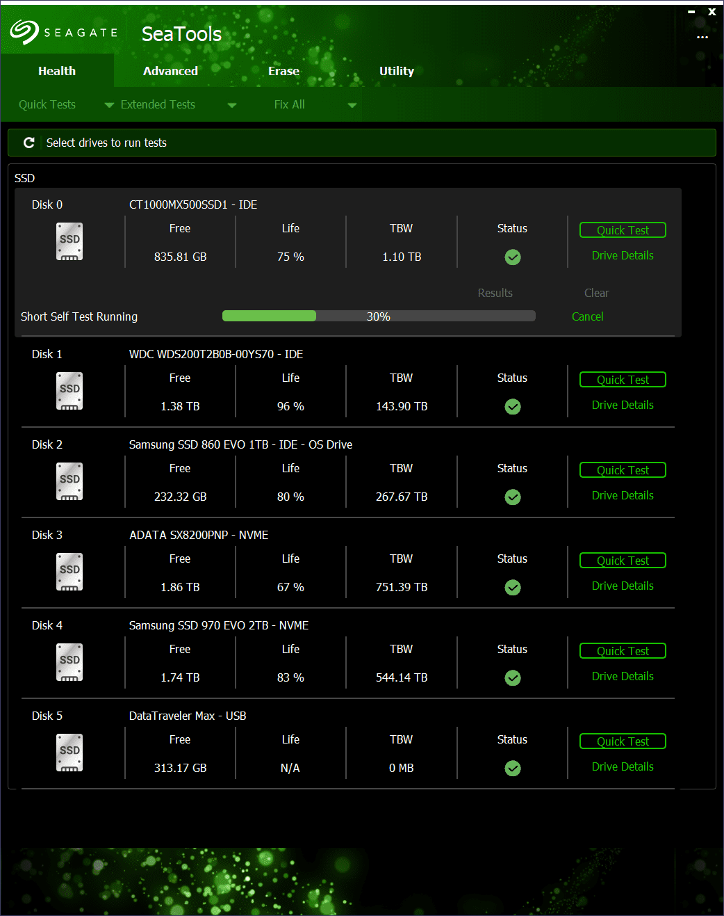Cancel the running Short Self Test
This screenshot has width=724, height=916.
click(587, 316)
